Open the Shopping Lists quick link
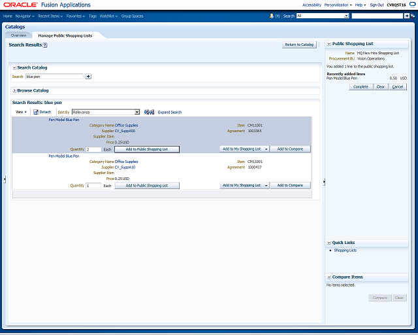This screenshot has height=335, width=418. [346, 251]
